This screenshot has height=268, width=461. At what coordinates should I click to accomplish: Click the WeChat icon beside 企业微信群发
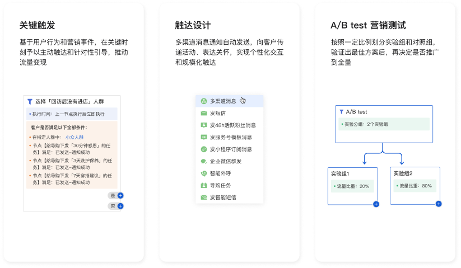(203, 161)
